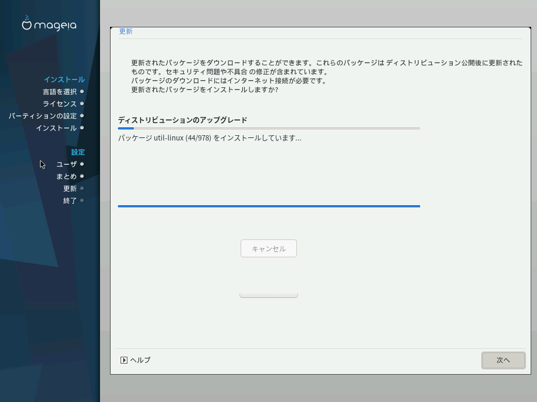Click the 設定 section heading in sidebar
537x402 pixels.
78,152
